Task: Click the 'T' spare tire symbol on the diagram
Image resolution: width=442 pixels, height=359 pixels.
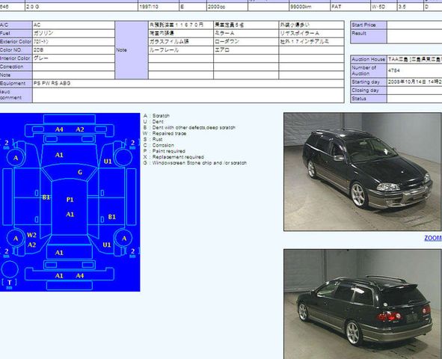Action: (10, 282)
